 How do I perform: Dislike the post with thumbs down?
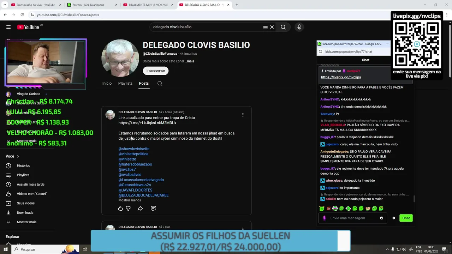pos(128,208)
